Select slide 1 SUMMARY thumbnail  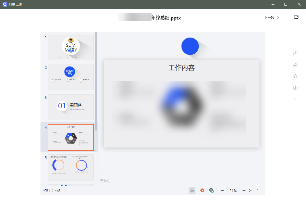point(71,47)
